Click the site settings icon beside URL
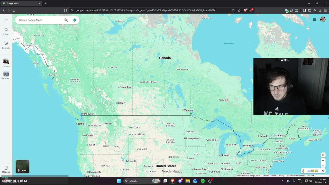Viewport: 329px width, 185px height. coord(72,10)
